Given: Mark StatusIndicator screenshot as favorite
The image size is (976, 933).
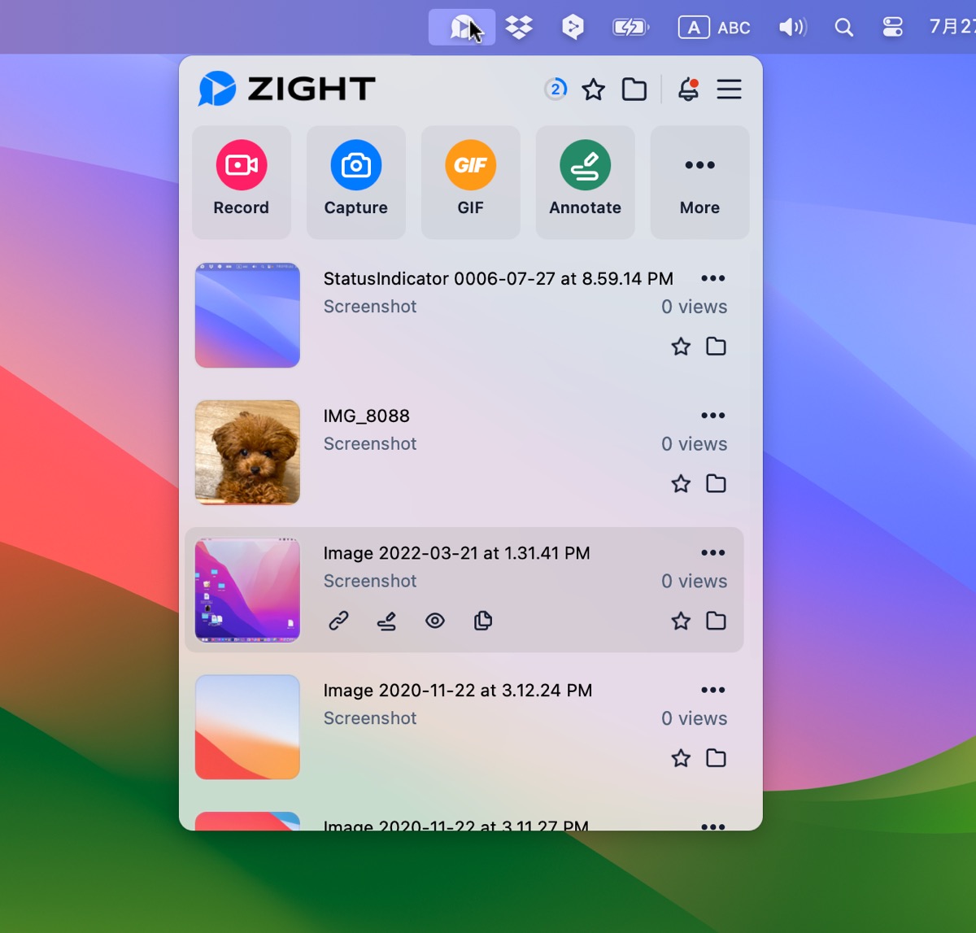Looking at the screenshot, I should pyautogui.click(x=681, y=346).
